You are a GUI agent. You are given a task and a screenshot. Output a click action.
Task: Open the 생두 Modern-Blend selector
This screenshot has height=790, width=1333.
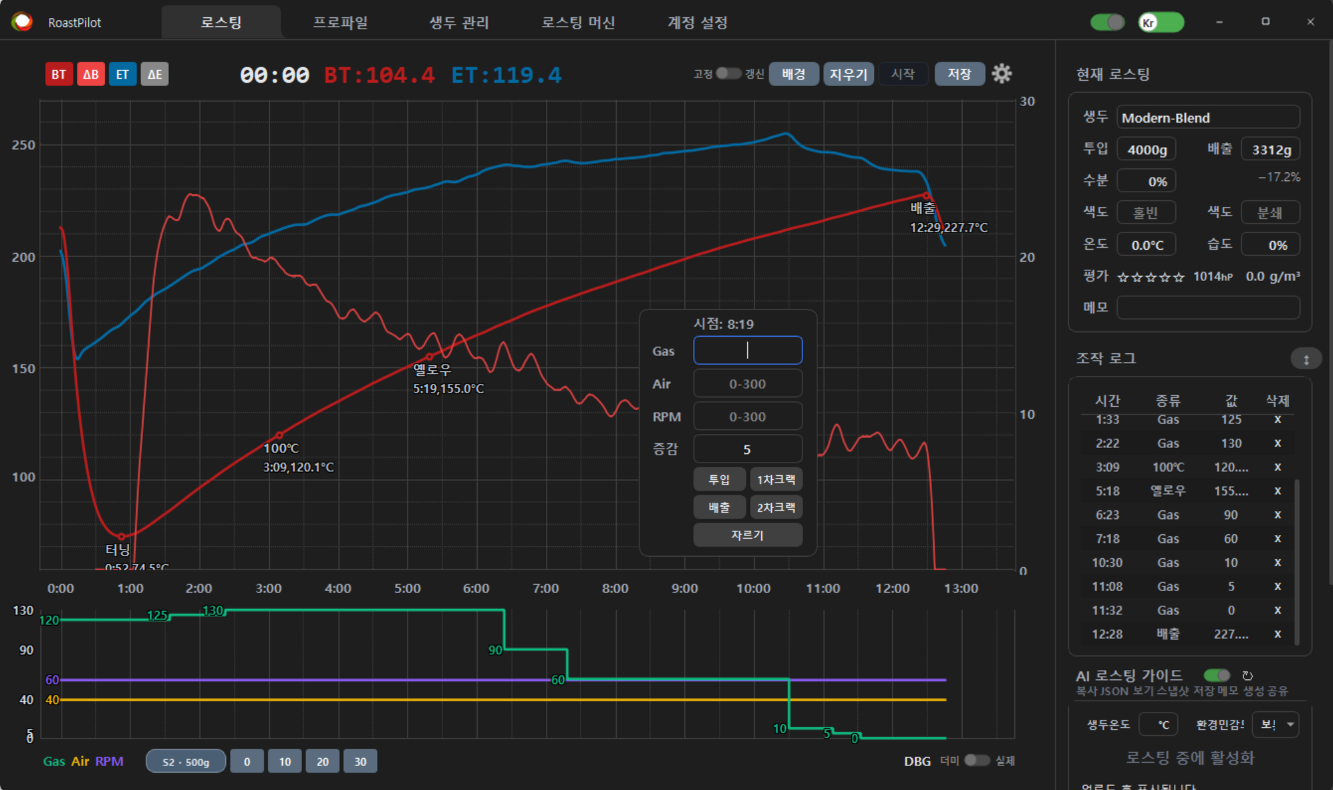click(x=1207, y=118)
